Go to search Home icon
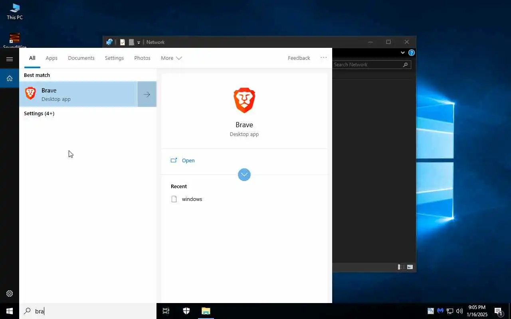Image resolution: width=511 pixels, height=319 pixels. click(10, 78)
